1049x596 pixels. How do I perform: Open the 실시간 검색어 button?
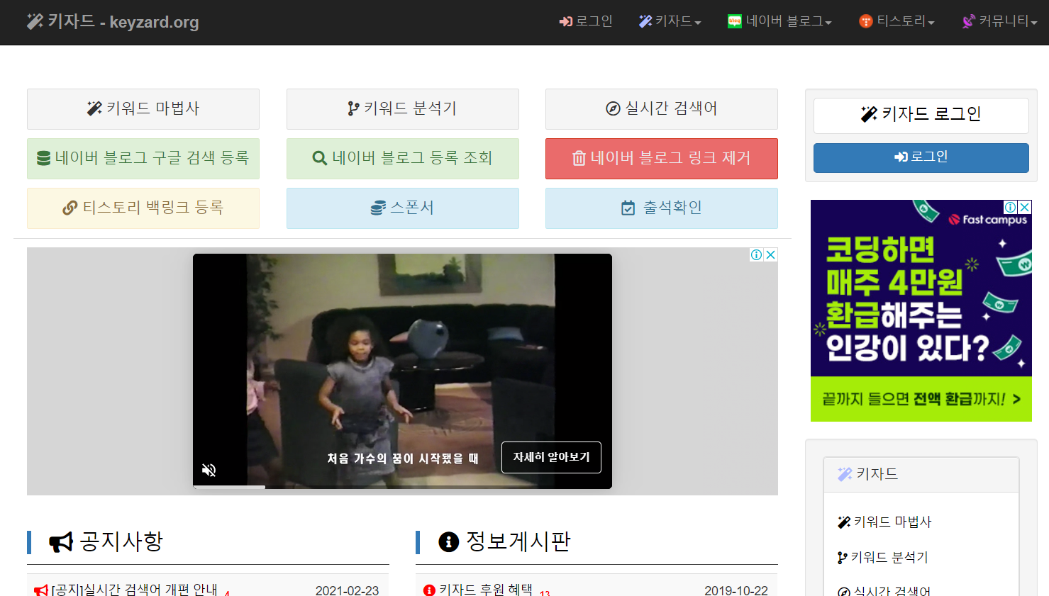662,108
